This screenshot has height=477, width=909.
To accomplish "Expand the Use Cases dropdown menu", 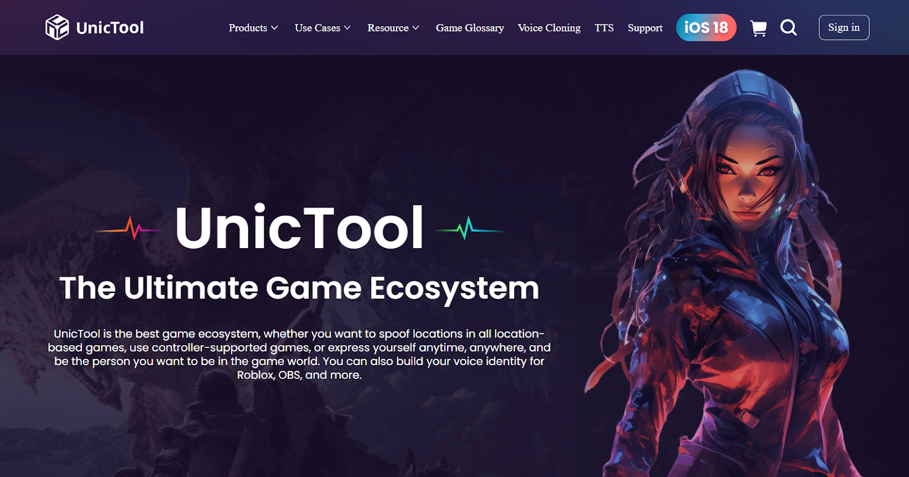I will 323,28.
